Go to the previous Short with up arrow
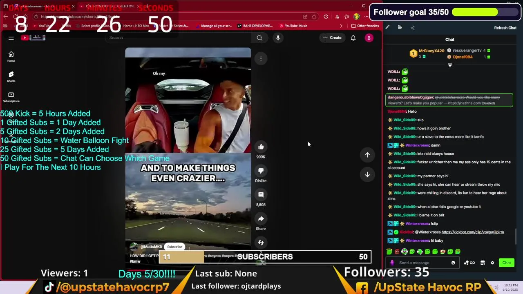This screenshot has height=294, width=523. point(367,155)
